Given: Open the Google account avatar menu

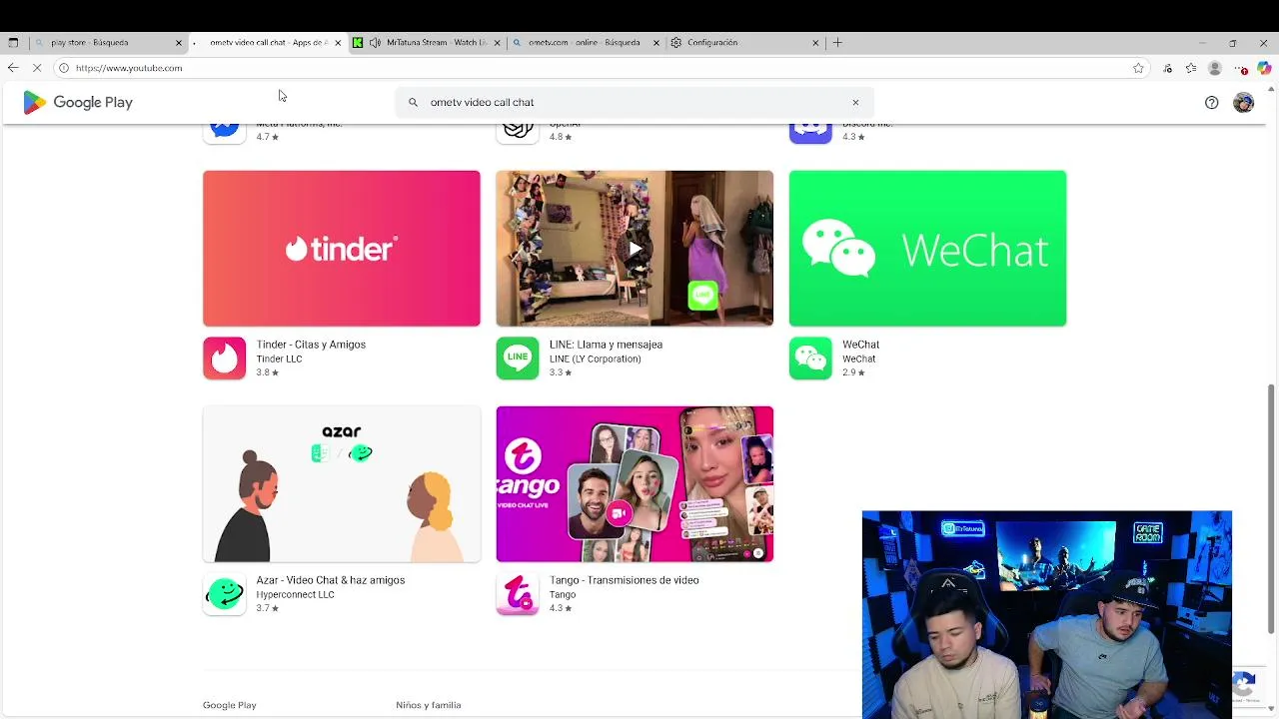Looking at the screenshot, I should [x=1243, y=102].
